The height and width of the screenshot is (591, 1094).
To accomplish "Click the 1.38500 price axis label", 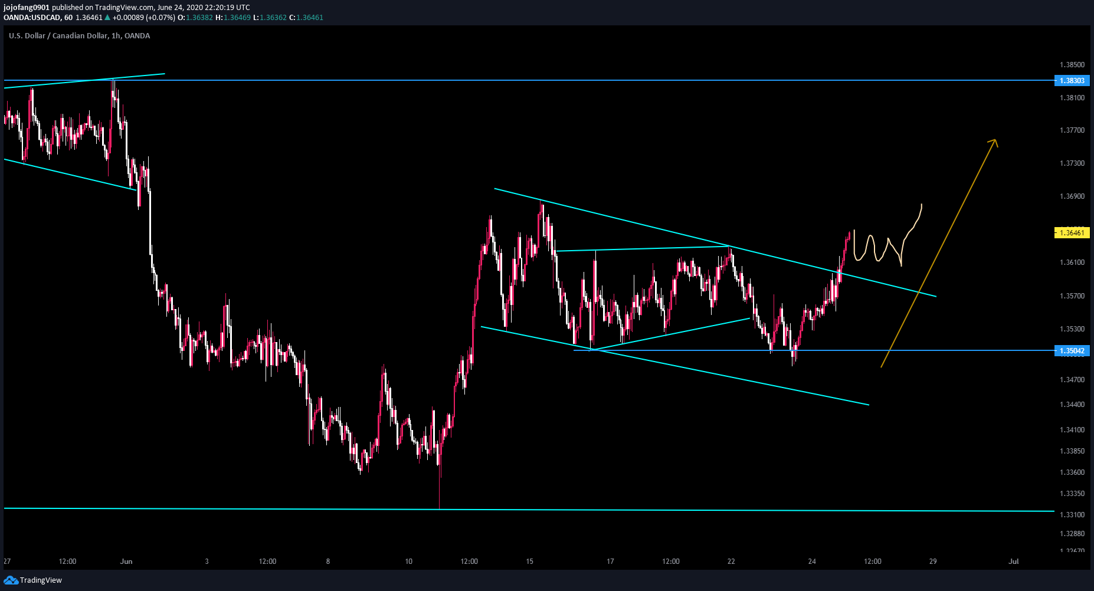I will pos(1072,65).
